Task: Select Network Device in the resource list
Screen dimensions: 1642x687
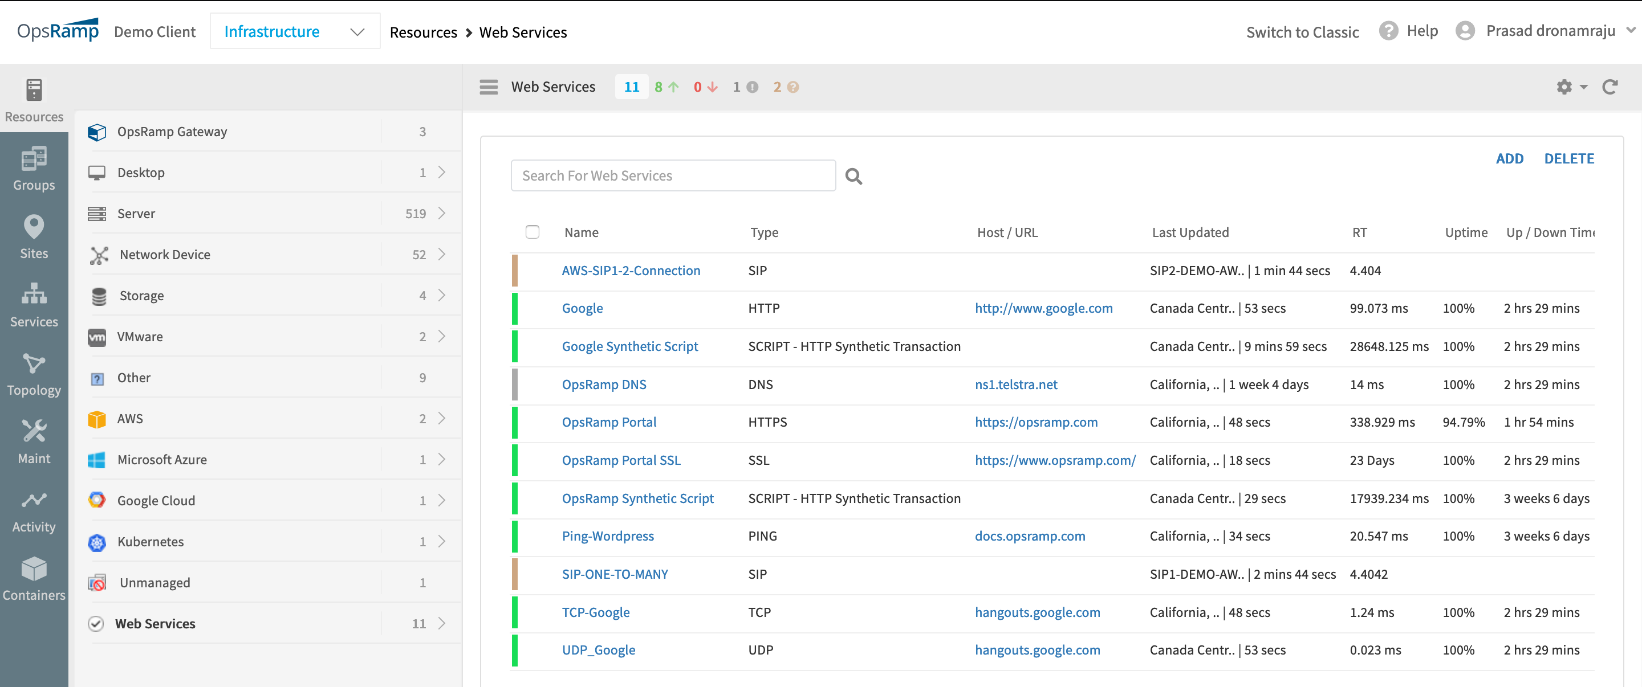Action: (164, 254)
